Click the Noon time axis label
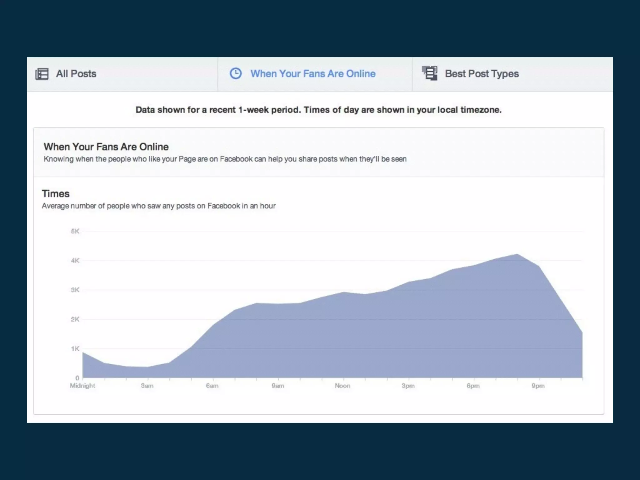Image resolution: width=640 pixels, height=480 pixels. tap(342, 386)
